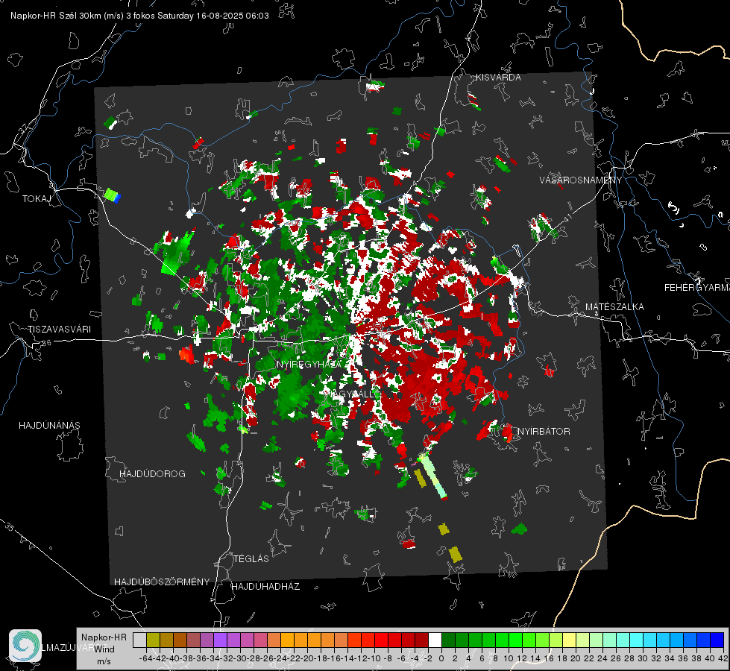The width and height of the screenshot is (730, 671).
Task: Select the NYÍREGYHÁZA city label
Action: pos(309,364)
